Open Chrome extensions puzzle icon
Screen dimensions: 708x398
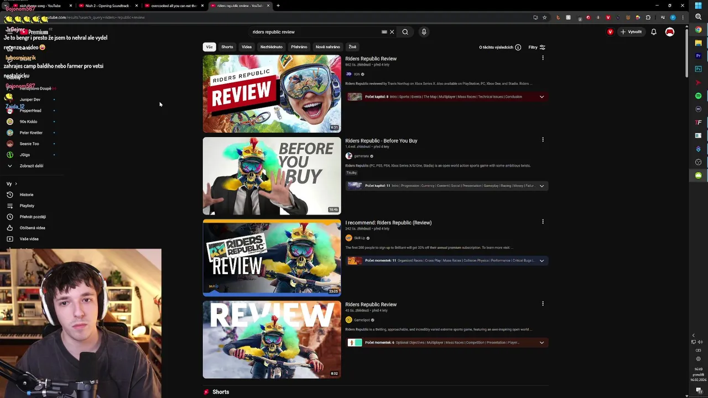(x=648, y=17)
